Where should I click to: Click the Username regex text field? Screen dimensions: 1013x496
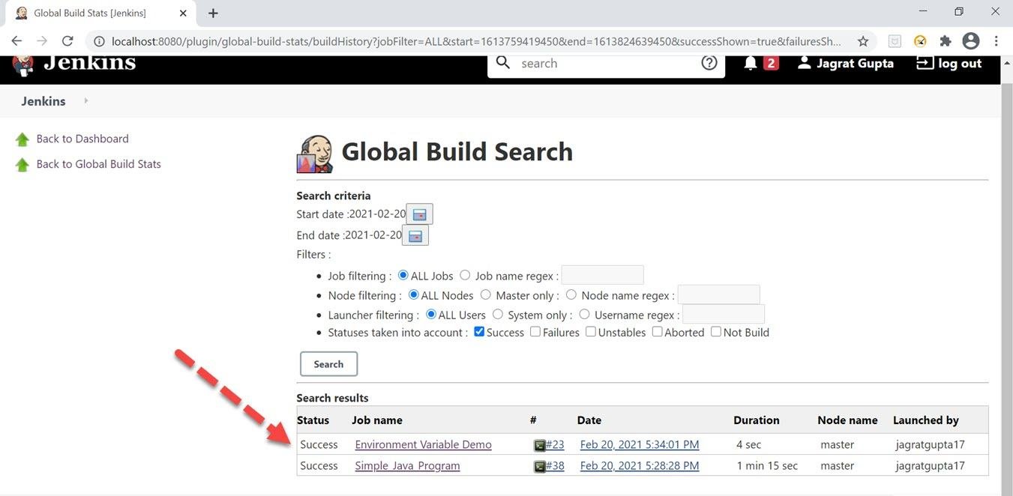(724, 314)
